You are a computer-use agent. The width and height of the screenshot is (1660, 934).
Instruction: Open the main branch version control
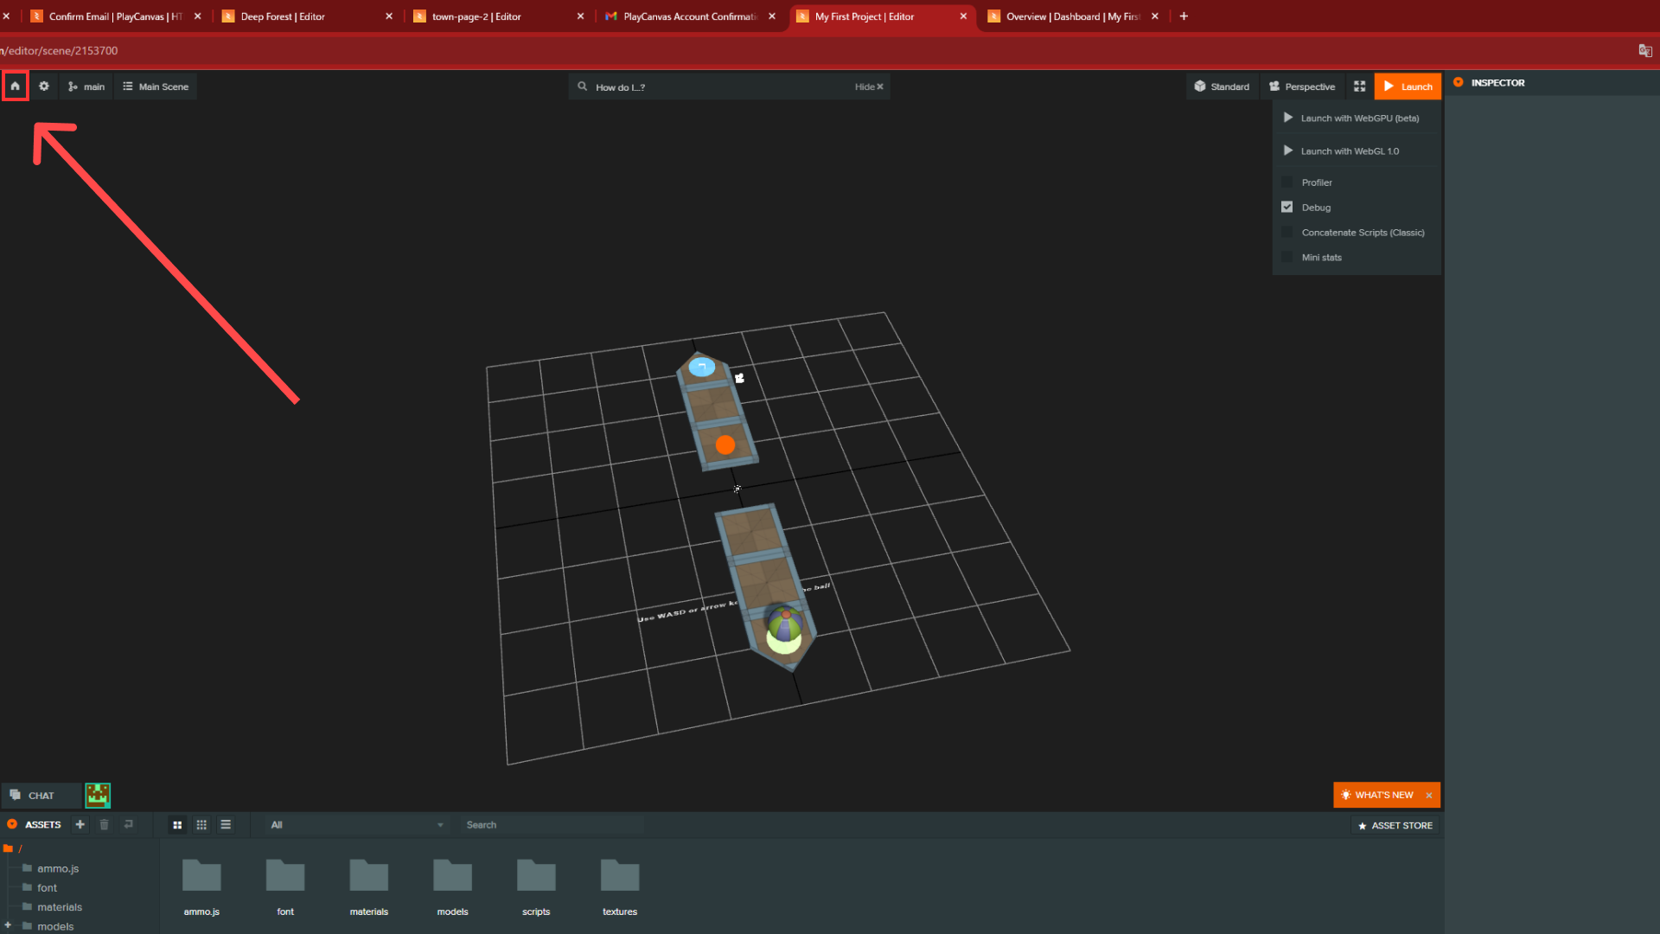(x=86, y=86)
